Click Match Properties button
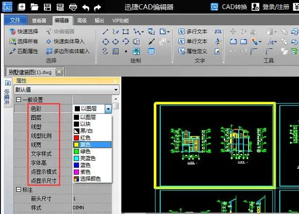Screen dimensions: 299x214 (24, 51)
